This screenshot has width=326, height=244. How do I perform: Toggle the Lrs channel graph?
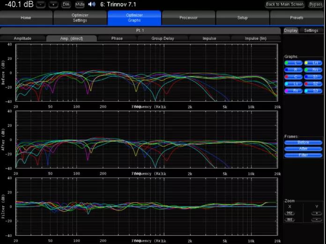(x=313, y=63)
